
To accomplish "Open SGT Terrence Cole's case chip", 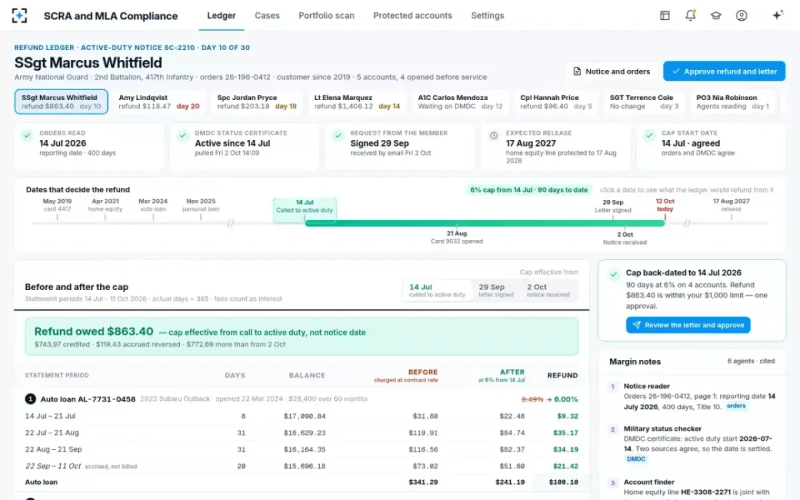I will point(644,102).
